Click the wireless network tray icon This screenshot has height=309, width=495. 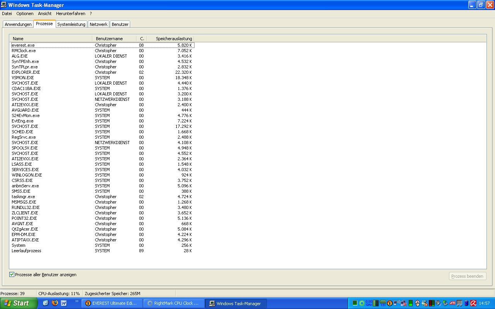[396, 303]
